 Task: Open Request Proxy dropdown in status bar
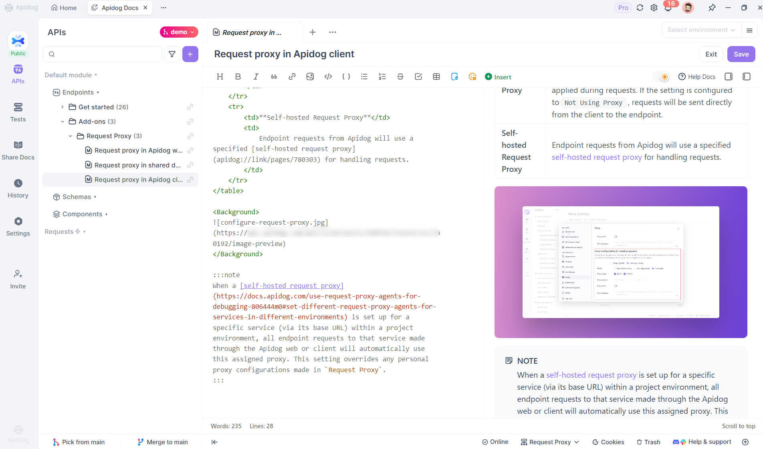click(550, 442)
